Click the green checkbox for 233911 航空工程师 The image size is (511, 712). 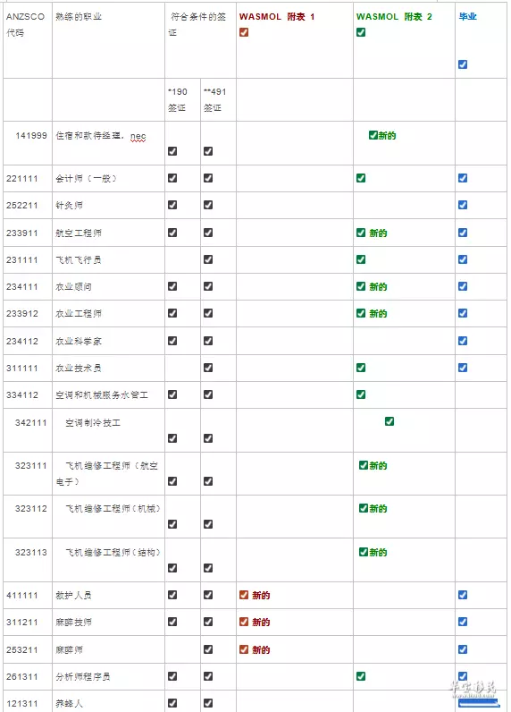pos(361,233)
